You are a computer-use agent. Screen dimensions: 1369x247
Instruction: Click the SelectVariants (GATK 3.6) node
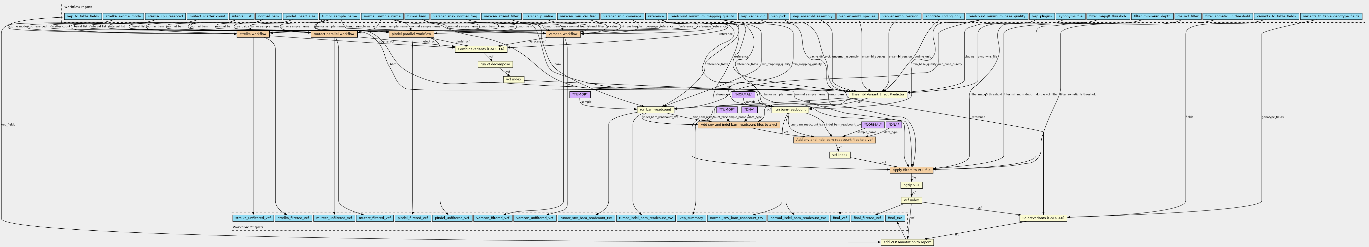tap(1043, 217)
